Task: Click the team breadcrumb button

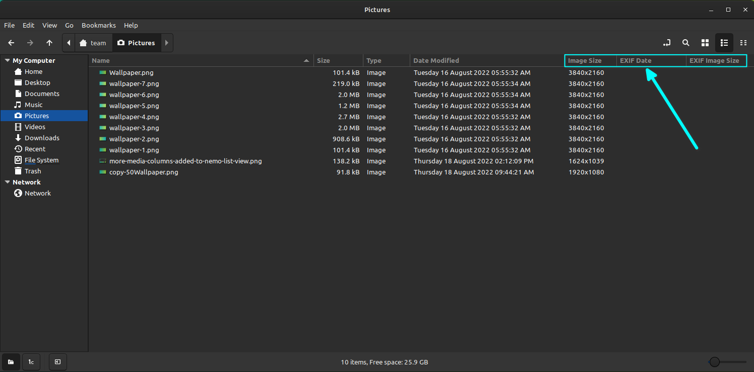Action: pyautogui.click(x=93, y=43)
